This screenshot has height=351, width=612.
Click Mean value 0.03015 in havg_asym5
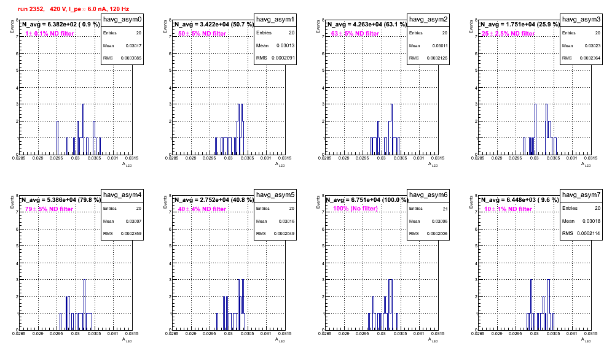click(x=286, y=221)
